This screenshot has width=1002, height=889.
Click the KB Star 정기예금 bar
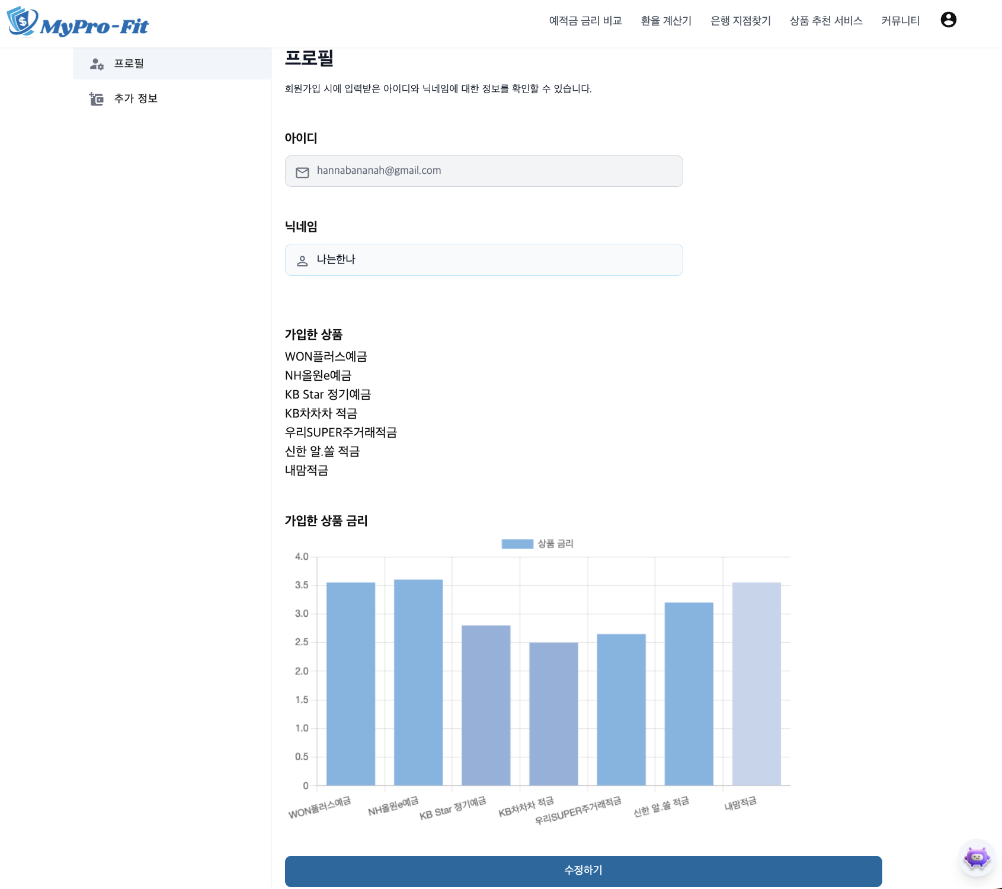click(486, 706)
